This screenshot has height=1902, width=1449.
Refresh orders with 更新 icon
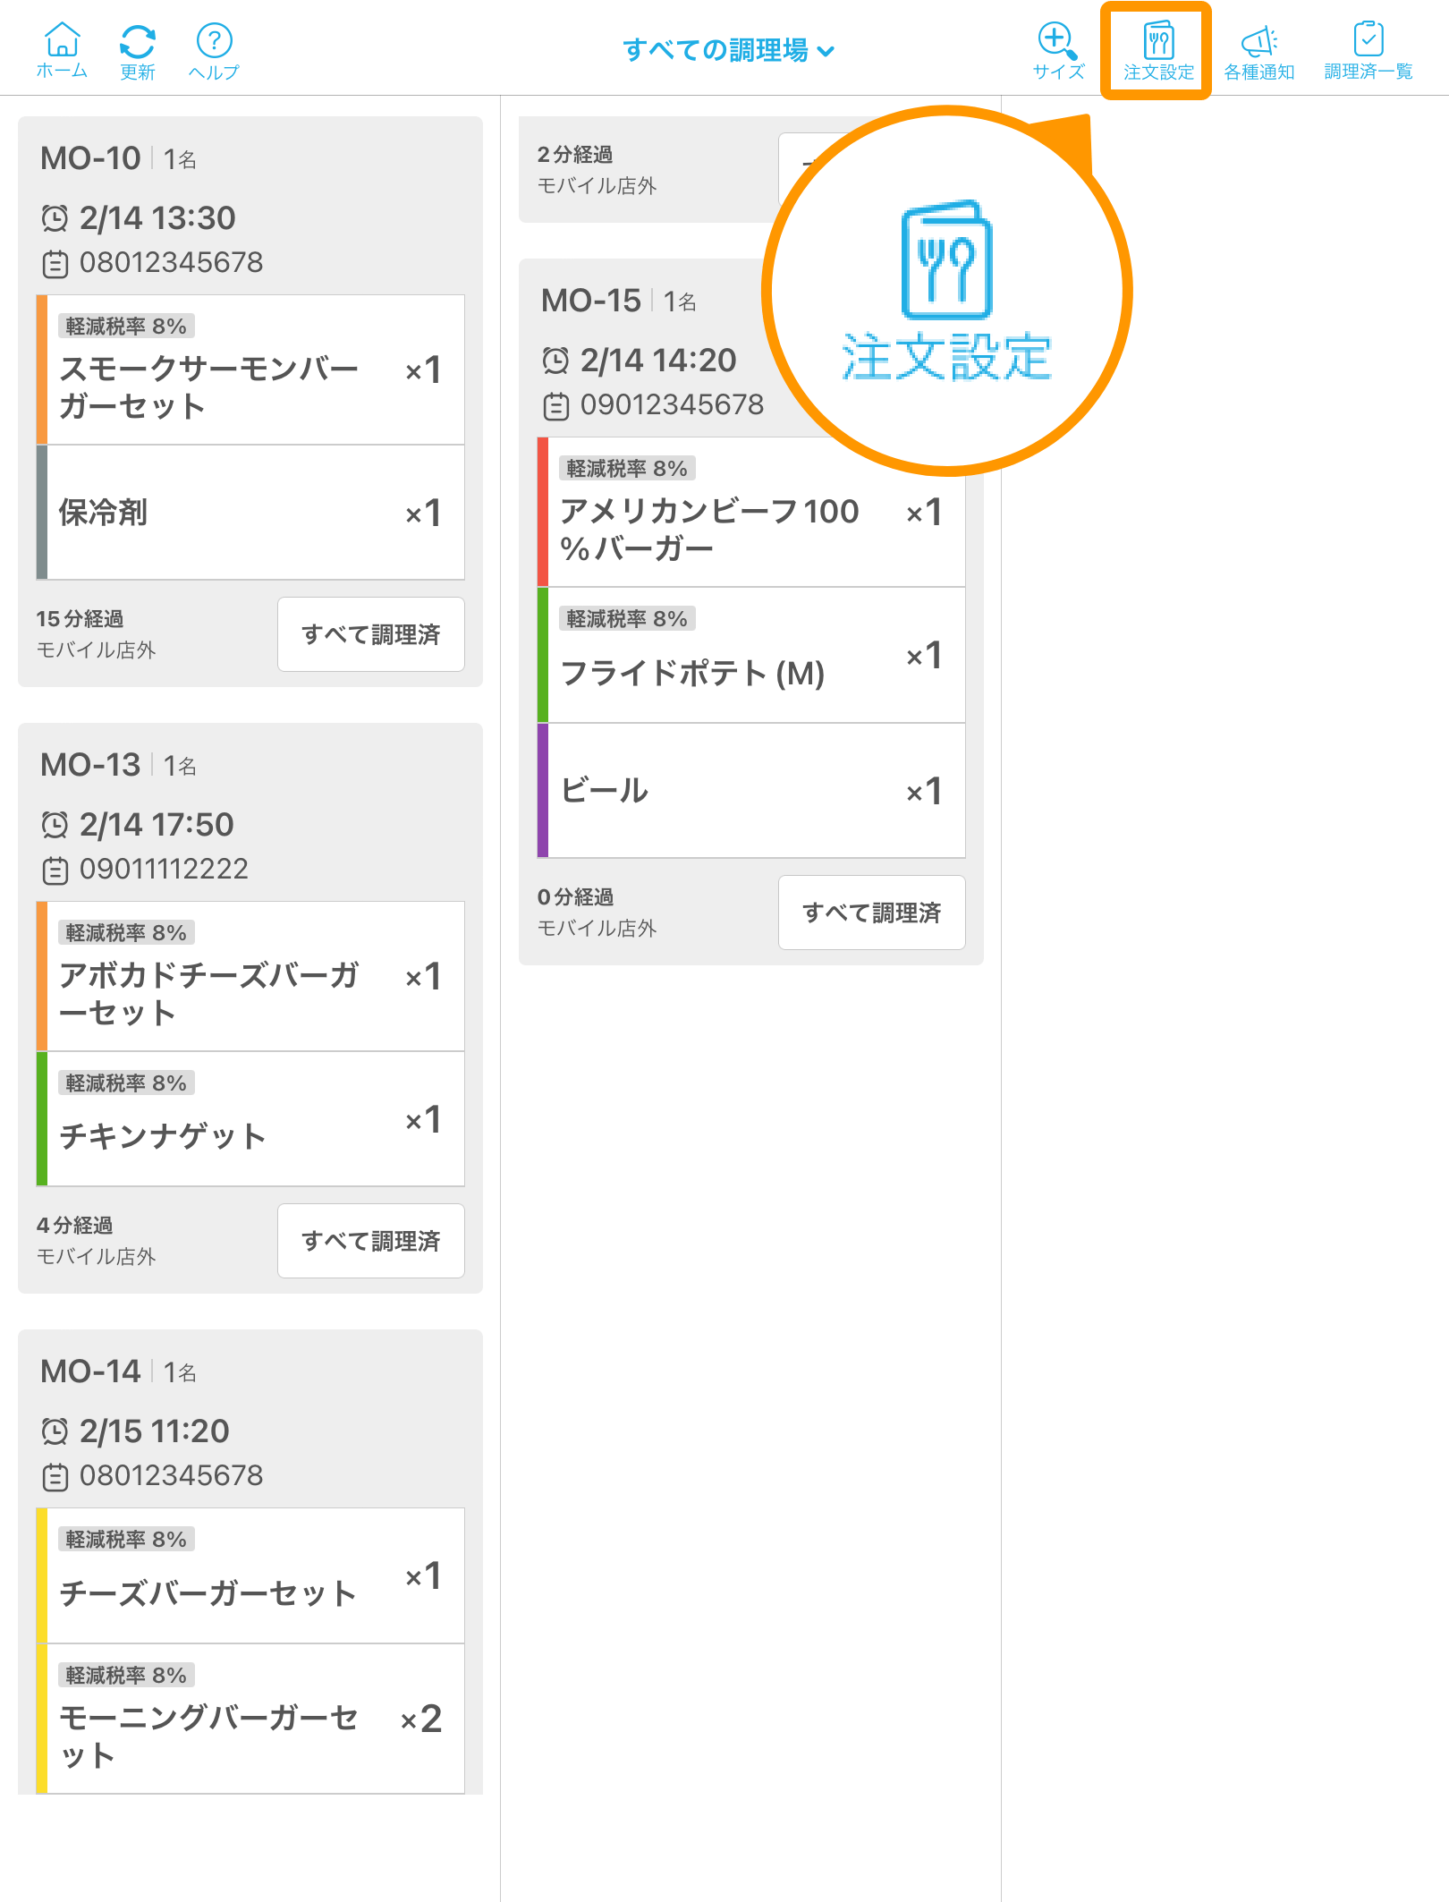[x=138, y=50]
